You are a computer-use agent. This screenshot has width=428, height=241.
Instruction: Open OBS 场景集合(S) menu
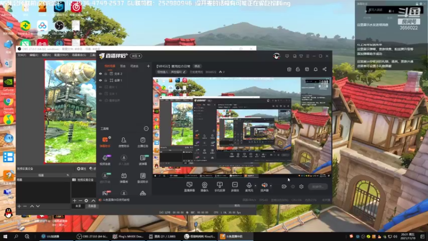[x=79, y=55]
